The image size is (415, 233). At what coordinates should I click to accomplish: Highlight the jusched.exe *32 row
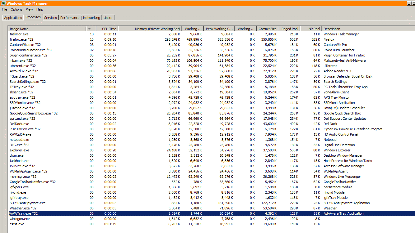212,108
